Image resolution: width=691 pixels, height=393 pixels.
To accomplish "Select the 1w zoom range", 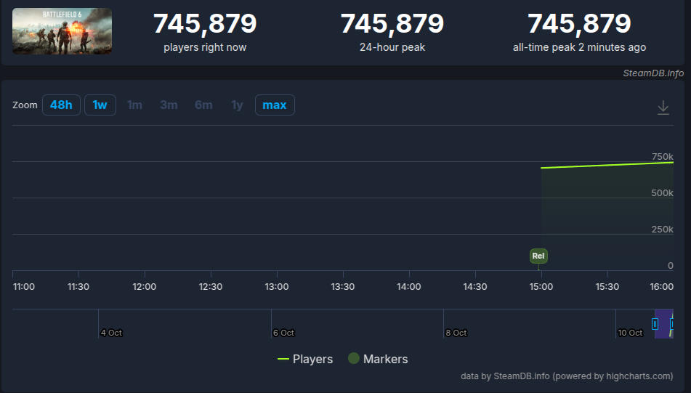I will (x=100, y=105).
